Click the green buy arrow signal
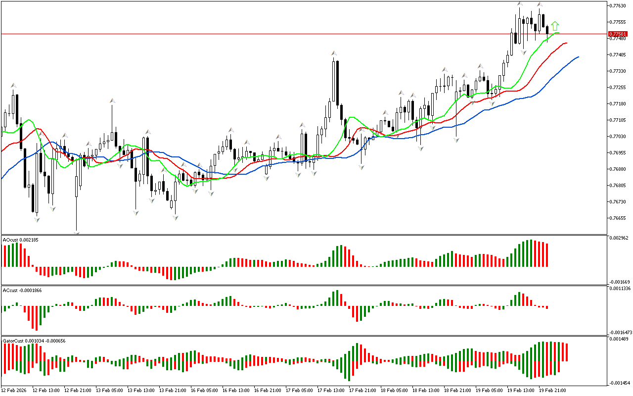 point(555,26)
